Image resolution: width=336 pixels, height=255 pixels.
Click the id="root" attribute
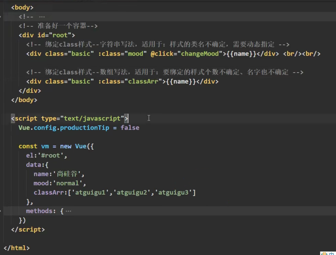click(54, 35)
